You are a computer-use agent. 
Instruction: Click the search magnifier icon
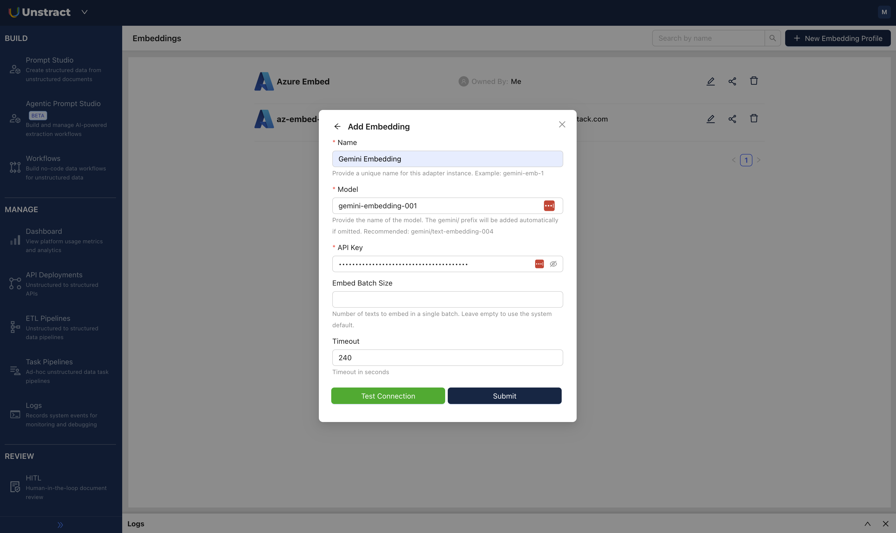[x=772, y=38]
